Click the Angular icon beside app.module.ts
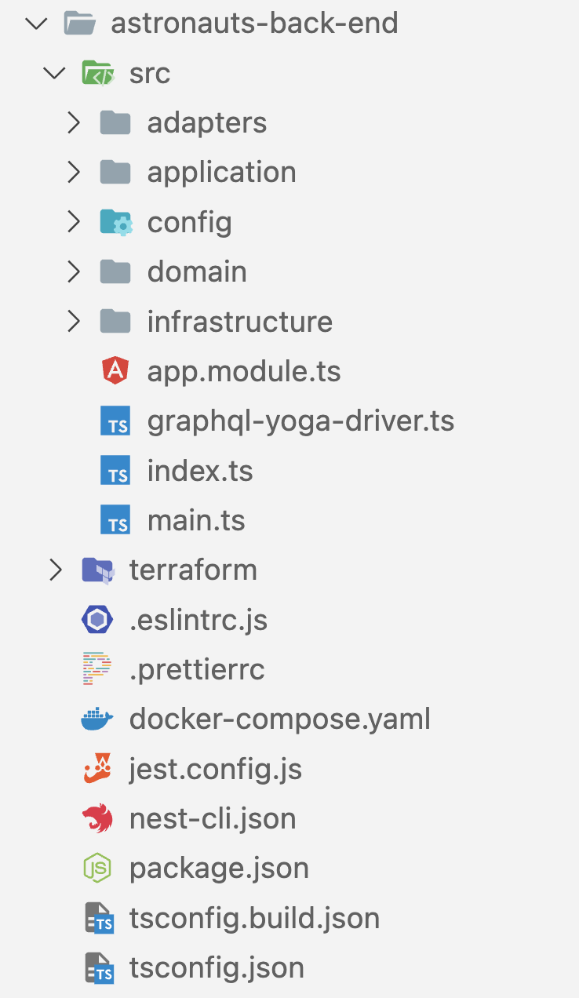The width and height of the screenshot is (579, 998). click(x=115, y=371)
